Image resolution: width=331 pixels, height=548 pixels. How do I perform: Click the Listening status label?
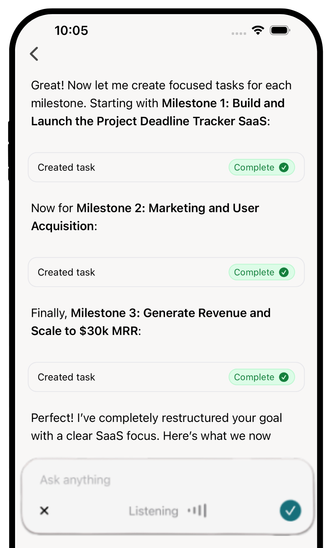tap(153, 511)
